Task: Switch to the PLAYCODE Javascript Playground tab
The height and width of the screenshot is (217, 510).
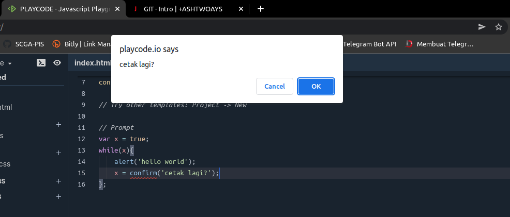Action: pos(64,9)
